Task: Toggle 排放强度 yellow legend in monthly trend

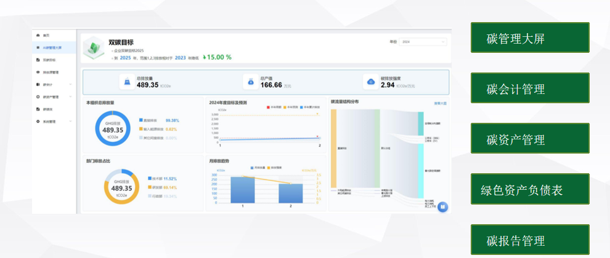Action: click(274, 168)
